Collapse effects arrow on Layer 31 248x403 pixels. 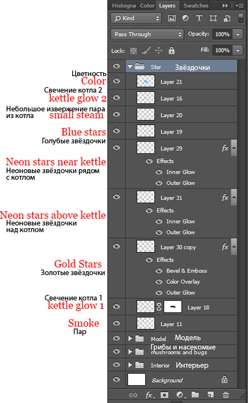click(234, 197)
